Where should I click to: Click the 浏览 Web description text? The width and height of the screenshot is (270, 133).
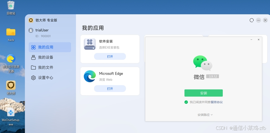coord(106,80)
